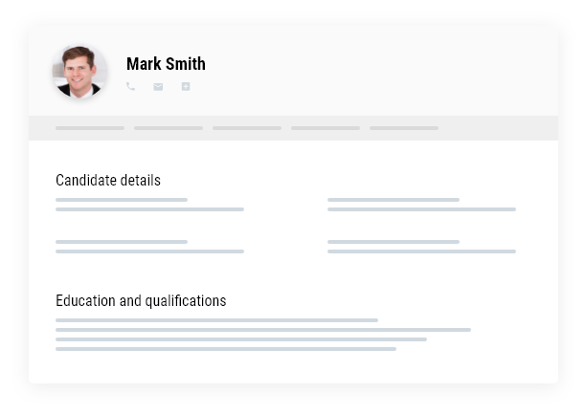Screen dimensions: 587x415
Task: Click the last text line under Education
Action: click(x=226, y=349)
